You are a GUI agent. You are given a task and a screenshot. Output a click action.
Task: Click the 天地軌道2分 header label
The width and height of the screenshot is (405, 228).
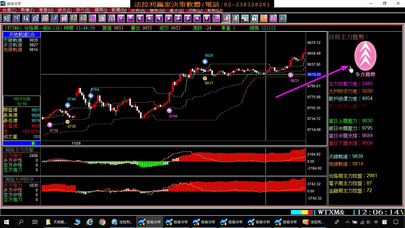(22, 35)
